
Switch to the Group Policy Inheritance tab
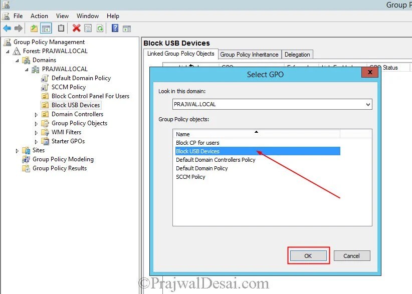(249, 55)
